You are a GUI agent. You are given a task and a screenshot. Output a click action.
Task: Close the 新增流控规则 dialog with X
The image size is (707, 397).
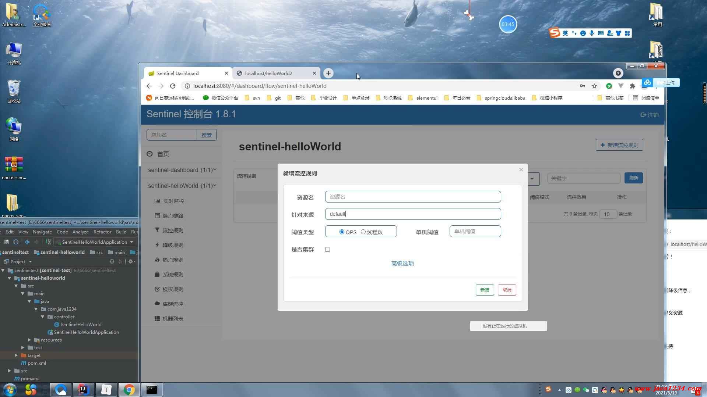pyautogui.click(x=521, y=169)
